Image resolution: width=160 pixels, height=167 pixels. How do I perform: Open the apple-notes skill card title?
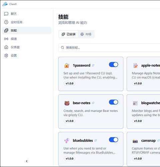click(x=151, y=65)
